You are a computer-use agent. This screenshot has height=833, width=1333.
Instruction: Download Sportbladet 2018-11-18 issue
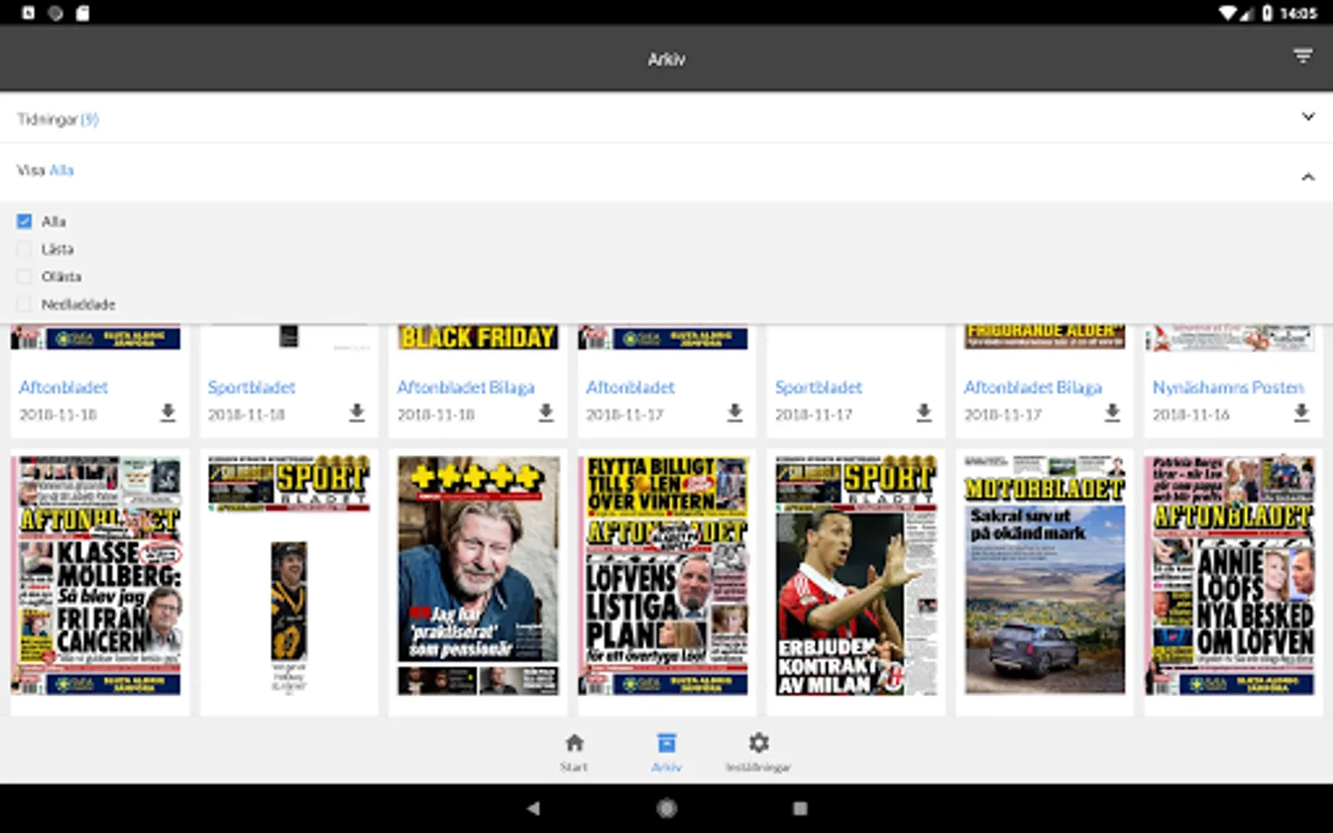(356, 413)
